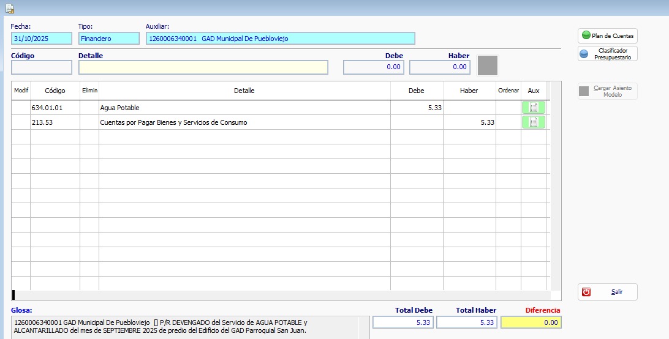Click the Haber amount entry field
The width and height of the screenshot is (669, 339).
440,67
